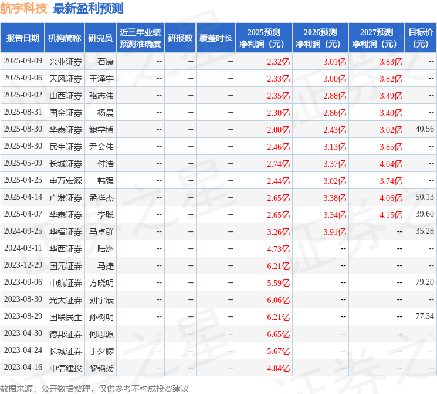Screen dimensions: 437x394
Task: Click analyst 尹会伟
Action: 101,147
